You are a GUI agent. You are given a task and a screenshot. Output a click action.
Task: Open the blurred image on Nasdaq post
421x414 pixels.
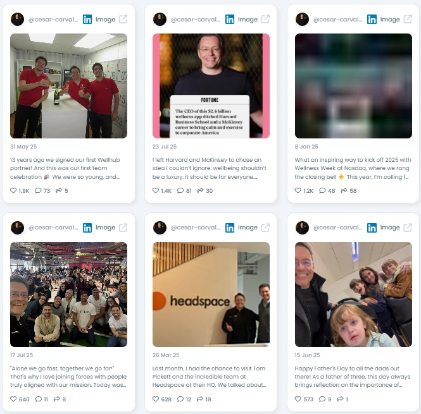click(x=353, y=86)
